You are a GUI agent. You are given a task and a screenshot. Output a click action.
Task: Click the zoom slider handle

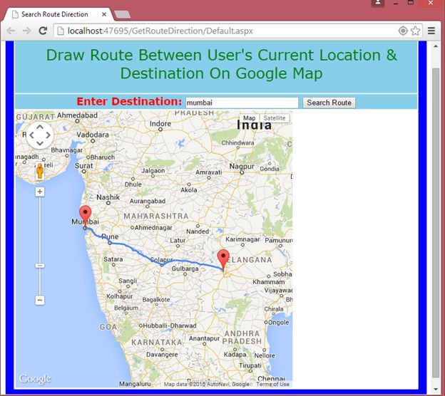[x=40, y=266]
